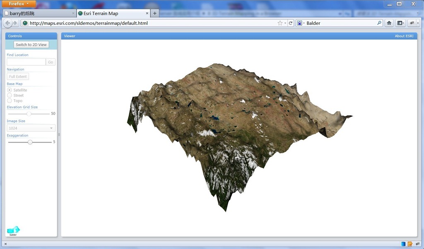Open a new tab with the plus icon

click(155, 13)
